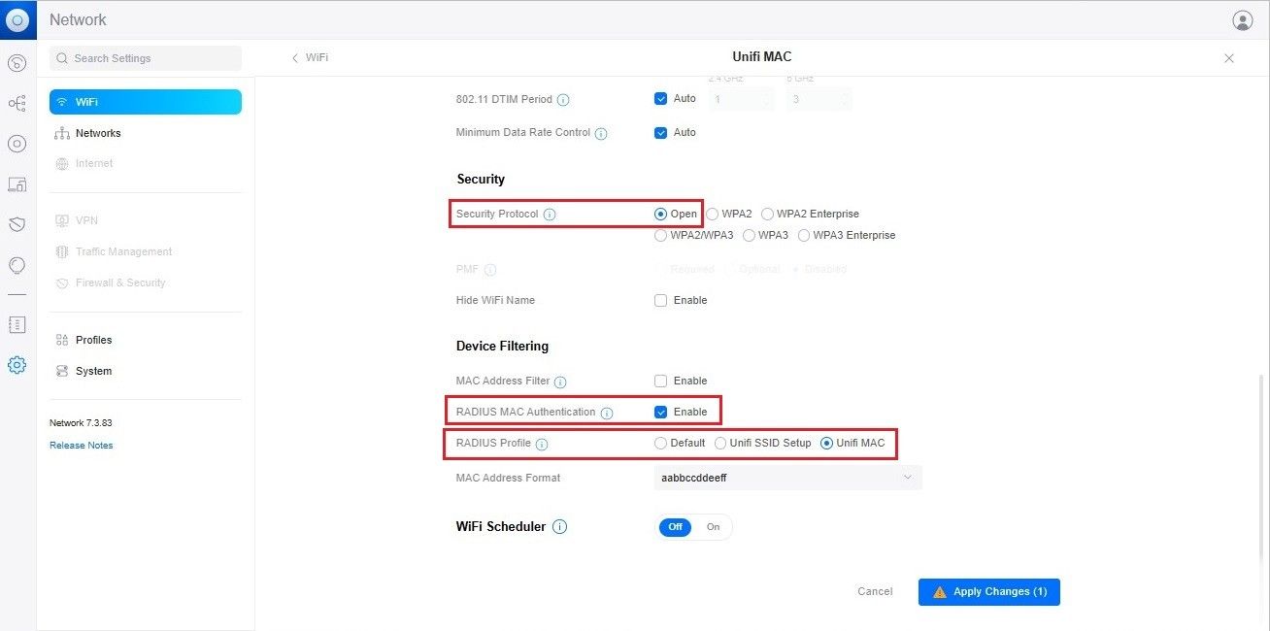Click info icon beside RADIUS MAC Authentication
Image resolution: width=1270 pixels, height=631 pixels.
coord(607,414)
